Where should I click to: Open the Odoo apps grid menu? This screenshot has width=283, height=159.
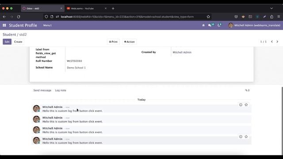click(x=4, y=25)
